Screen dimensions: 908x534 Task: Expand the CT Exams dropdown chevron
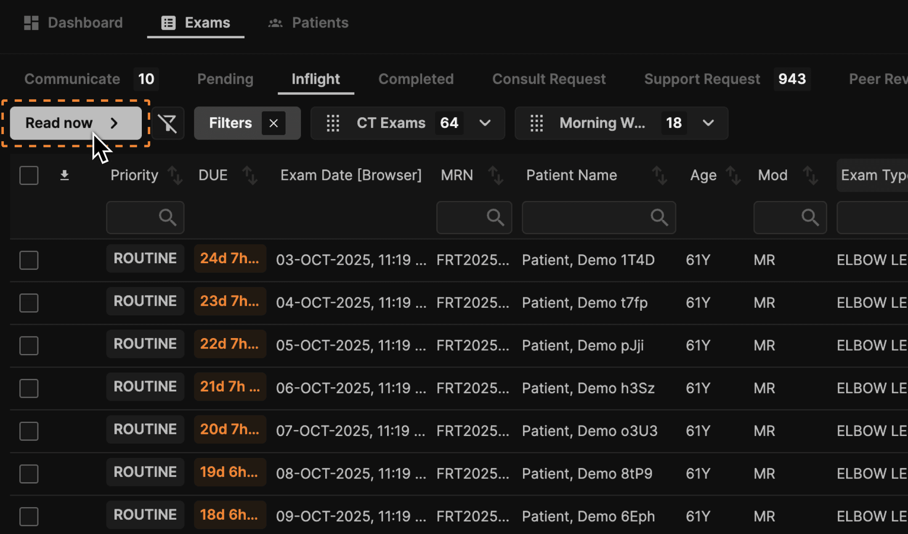485,123
